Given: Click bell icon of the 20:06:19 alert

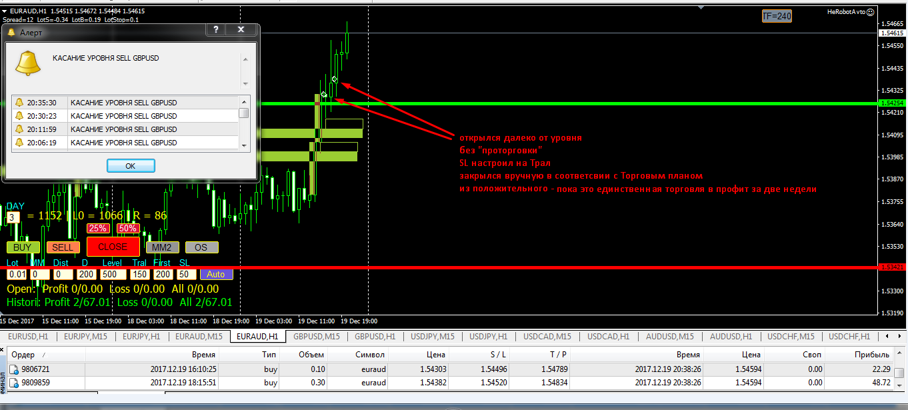Looking at the screenshot, I should point(20,143).
